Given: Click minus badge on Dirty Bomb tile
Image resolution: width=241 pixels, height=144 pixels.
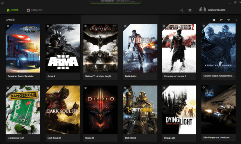Looking at the screenshot, I should click(x=125, y=88).
